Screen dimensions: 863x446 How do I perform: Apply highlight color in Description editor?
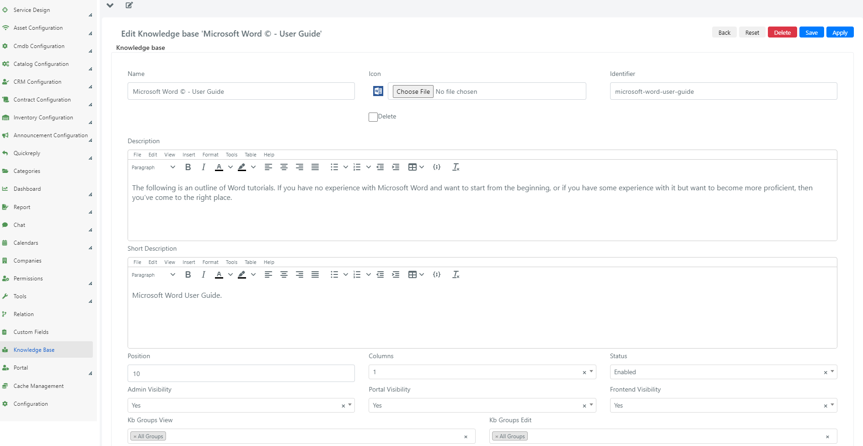click(x=242, y=167)
